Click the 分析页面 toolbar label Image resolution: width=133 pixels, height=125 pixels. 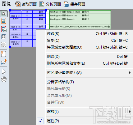53,4
